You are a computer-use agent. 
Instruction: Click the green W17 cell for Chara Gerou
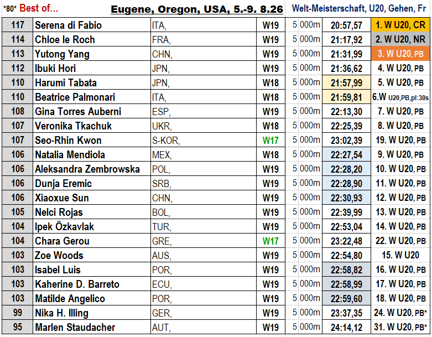click(270, 241)
